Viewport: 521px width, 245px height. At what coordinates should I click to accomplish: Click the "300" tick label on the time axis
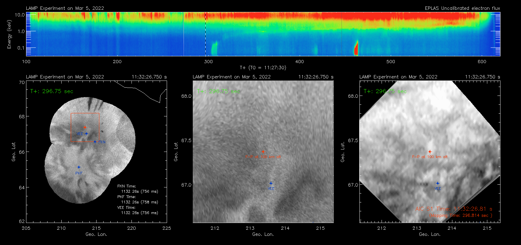(x=208, y=62)
